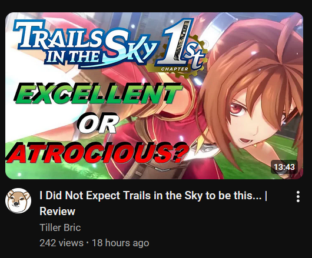This screenshot has height=258, width=312.
Task: Click the green EXCELLENT thumbnail text
Action: coord(98,93)
